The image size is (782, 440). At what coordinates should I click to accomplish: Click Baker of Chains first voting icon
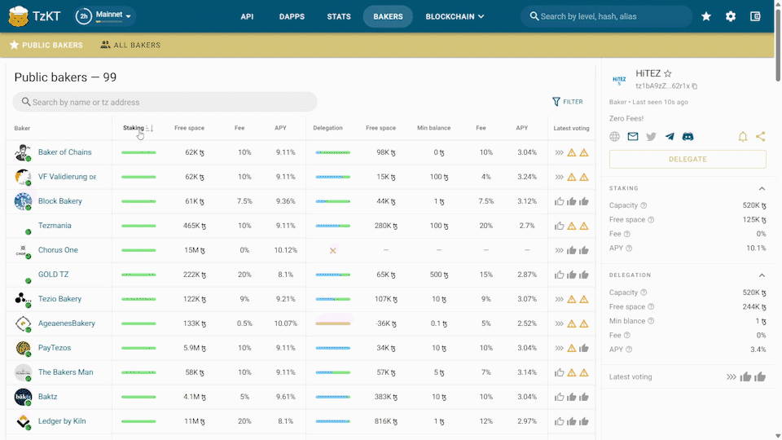click(x=559, y=152)
